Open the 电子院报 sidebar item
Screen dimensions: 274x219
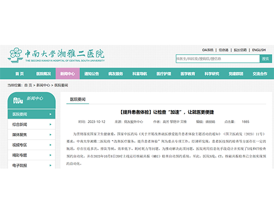click(x=31, y=165)
